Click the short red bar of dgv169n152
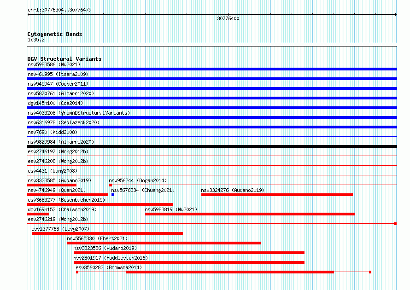The height and width of the screenshot is (290, 410). (38, 214)
